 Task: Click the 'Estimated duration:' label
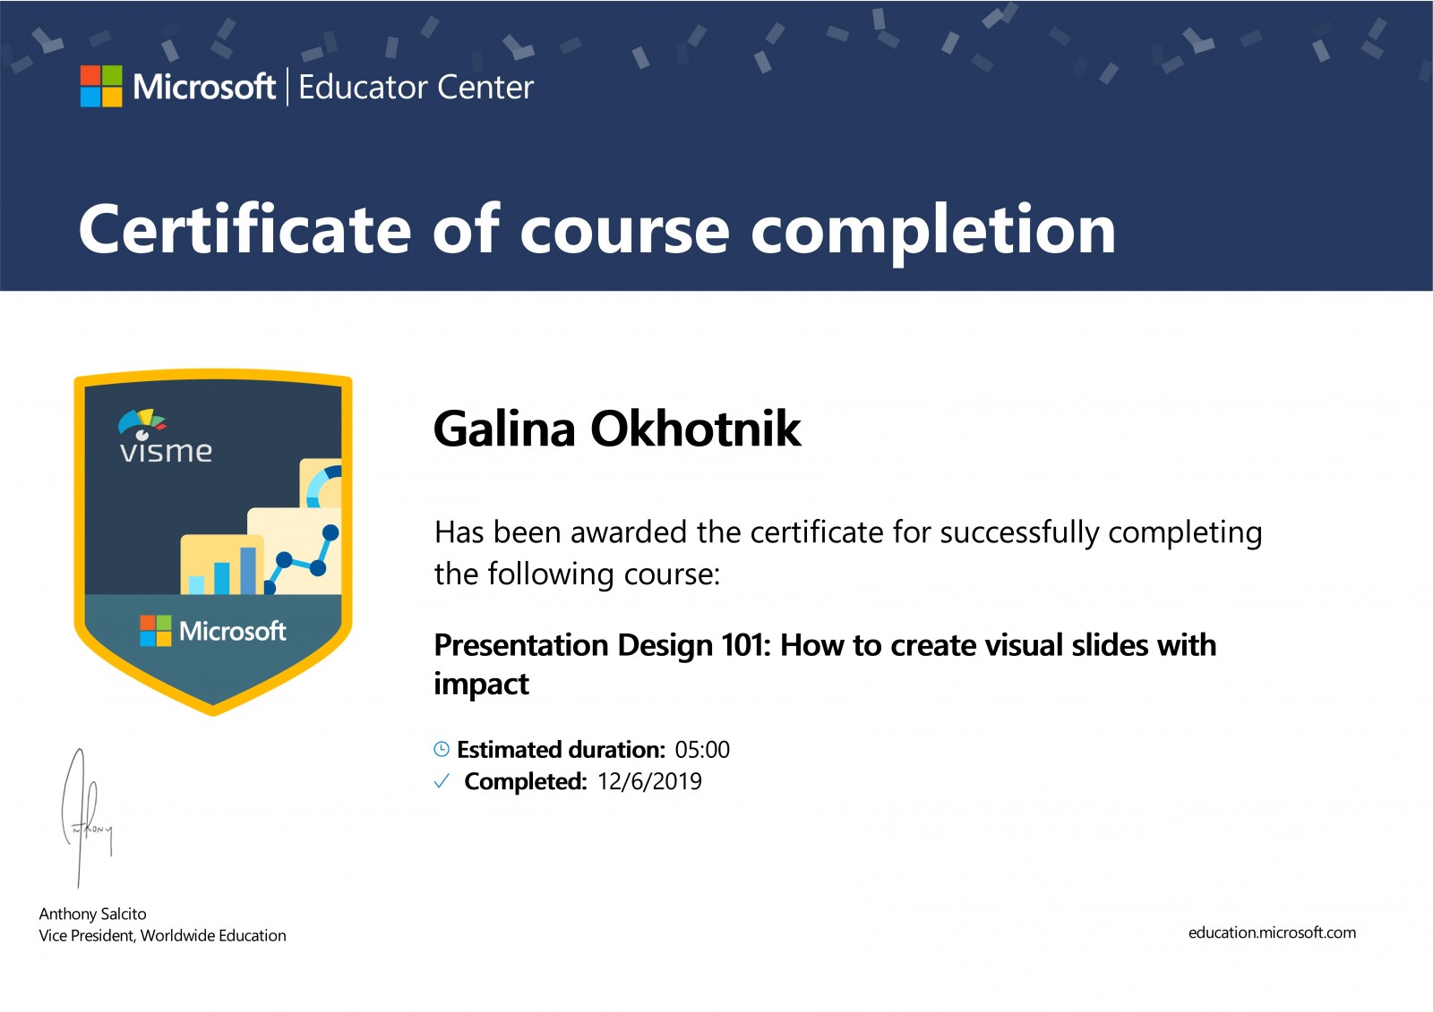562,749
